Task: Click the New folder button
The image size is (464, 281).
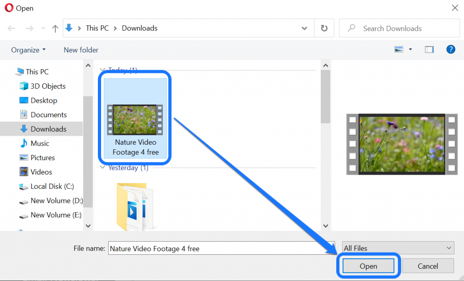Action: tap(81, 50)
